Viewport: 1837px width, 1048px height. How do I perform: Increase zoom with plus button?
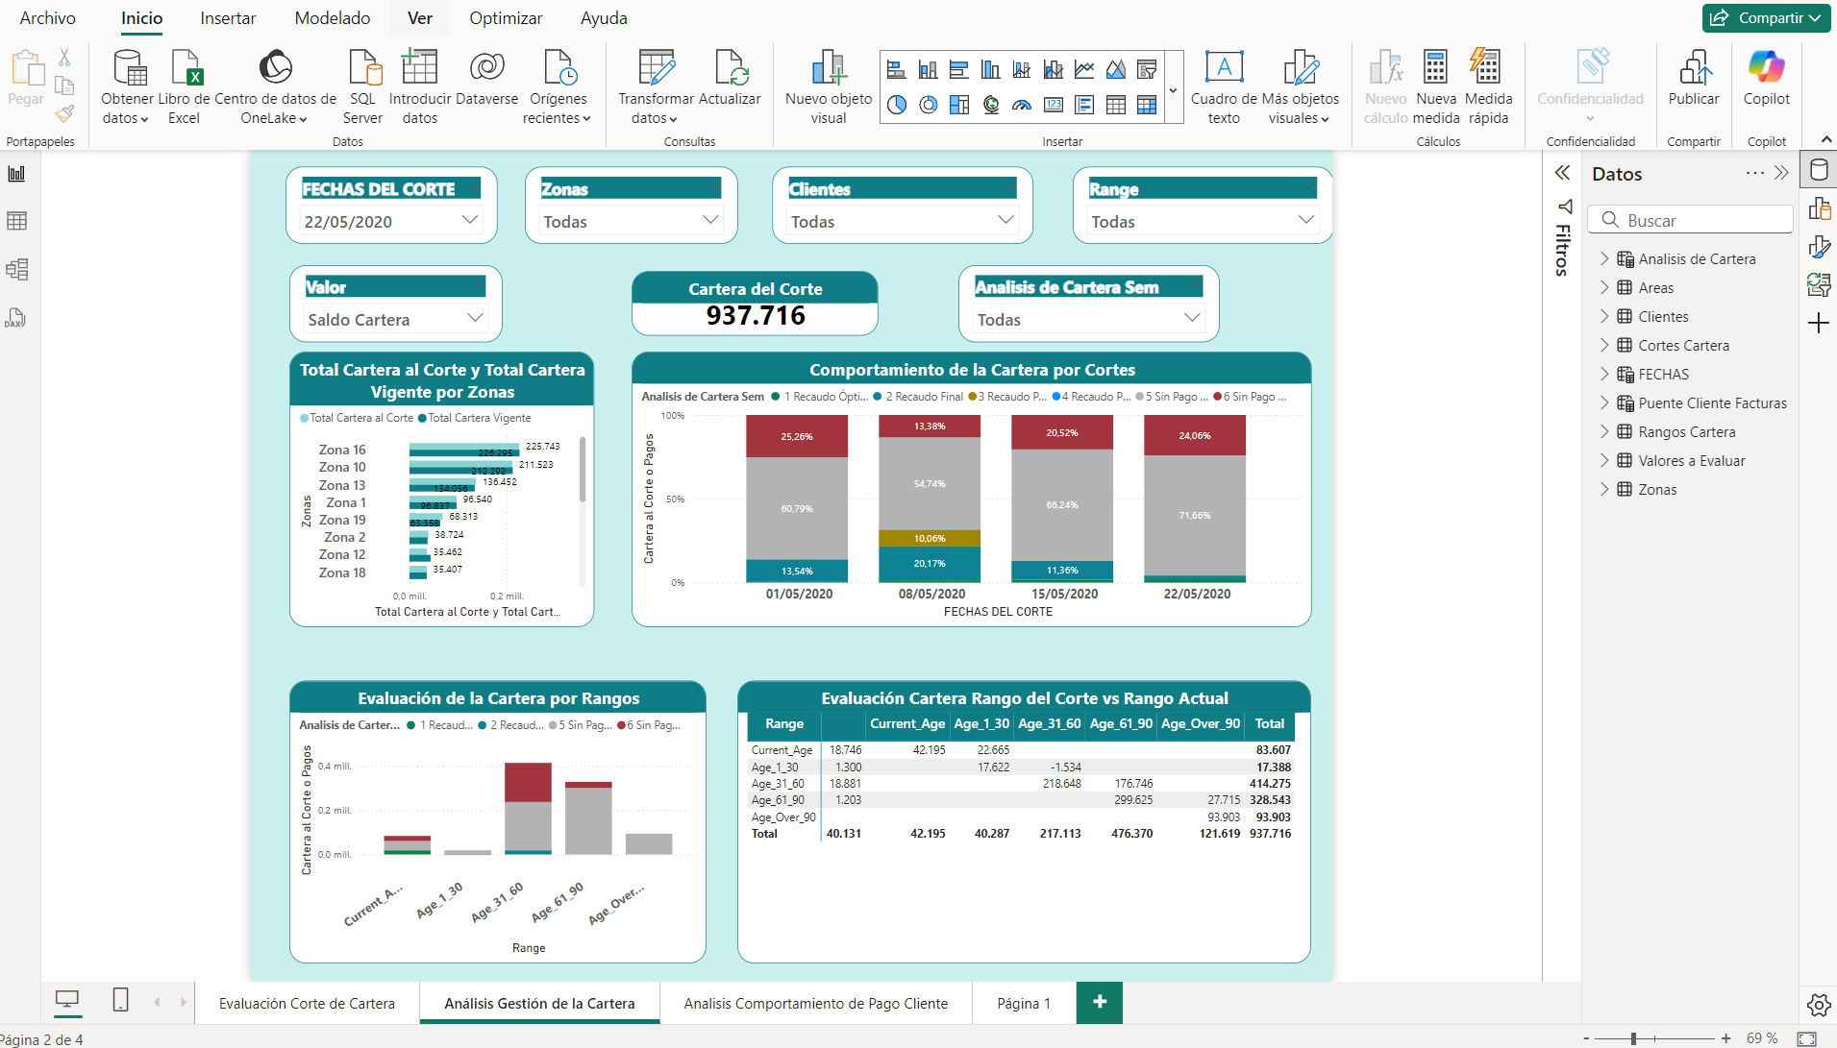pyautogui.click(x=1725, y=1038)
